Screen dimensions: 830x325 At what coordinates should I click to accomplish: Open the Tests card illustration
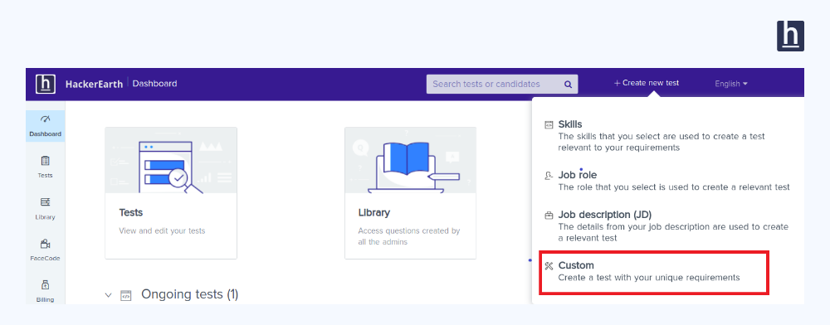tap(171, 160)
